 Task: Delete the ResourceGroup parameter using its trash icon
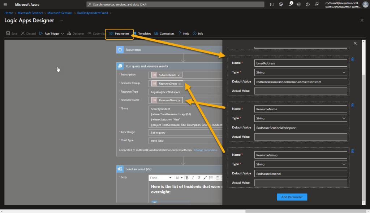353,151
